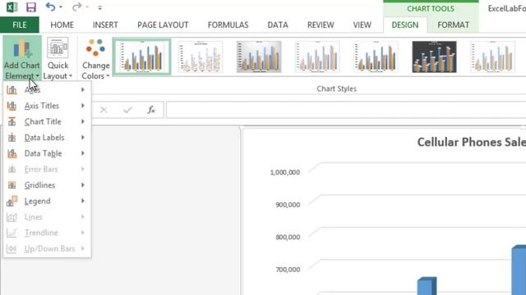This screenshot has width=526, height=295.
Task: Open Customize Quick Access Toolbar dropdown
Action: (100, 7)
